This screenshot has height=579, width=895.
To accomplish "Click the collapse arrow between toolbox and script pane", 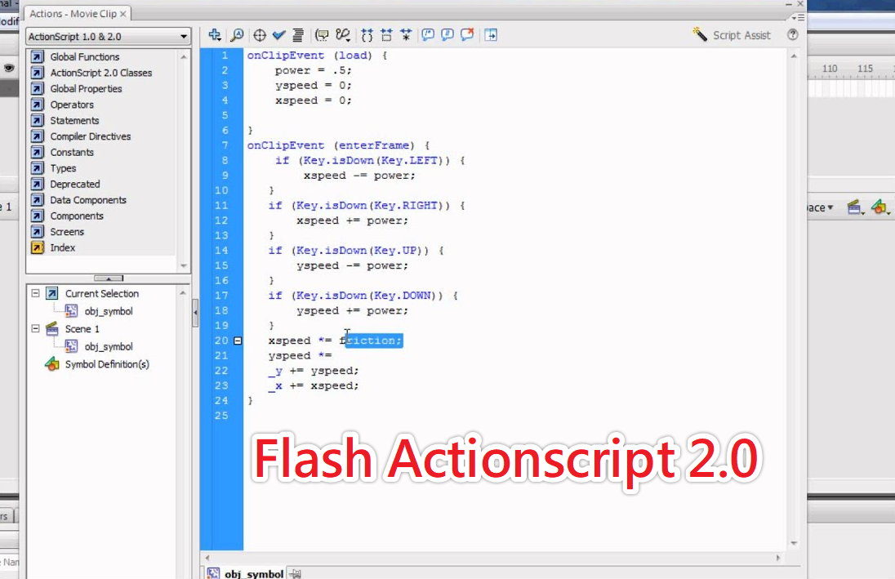I will 195,312.
